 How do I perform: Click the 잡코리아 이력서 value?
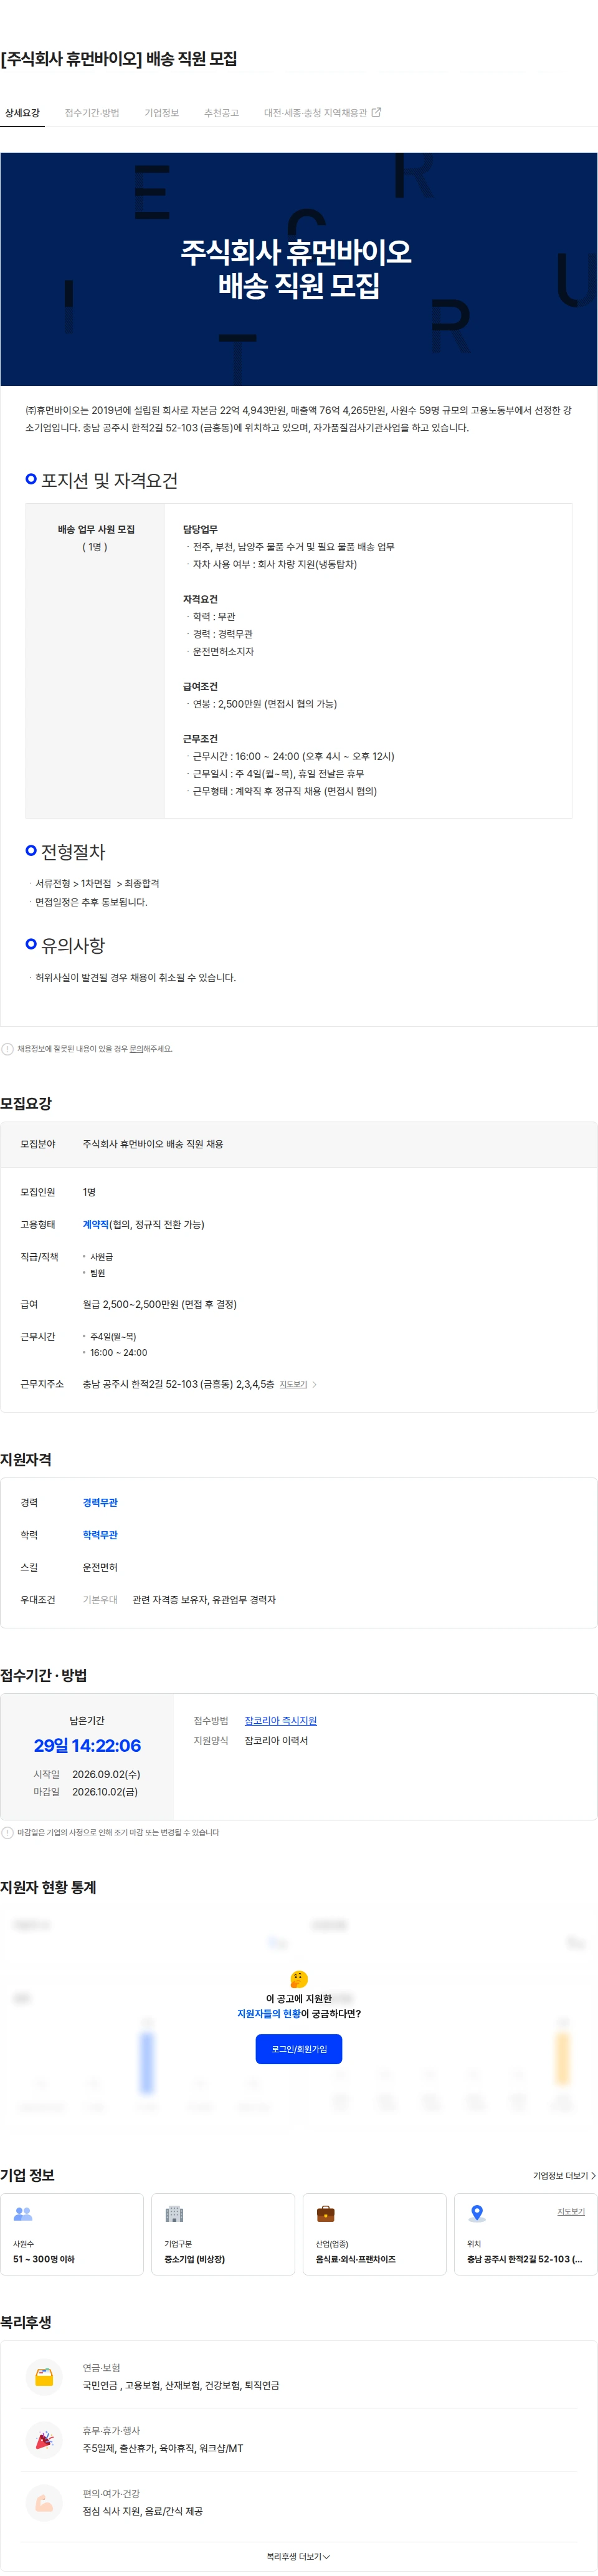tap(276, 1740)
